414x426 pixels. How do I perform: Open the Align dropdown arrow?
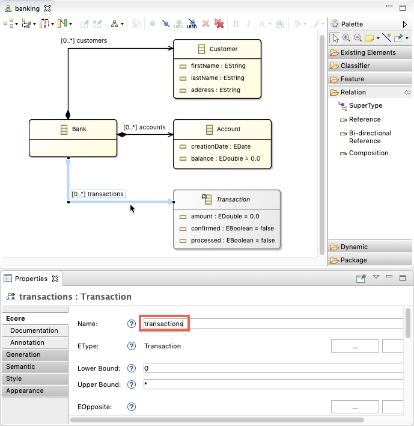52,24
